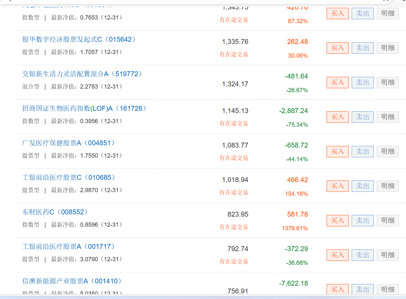Select loss value -481.64
The width and height of the screenshot is (406, 299).
(x=296, y=76)
